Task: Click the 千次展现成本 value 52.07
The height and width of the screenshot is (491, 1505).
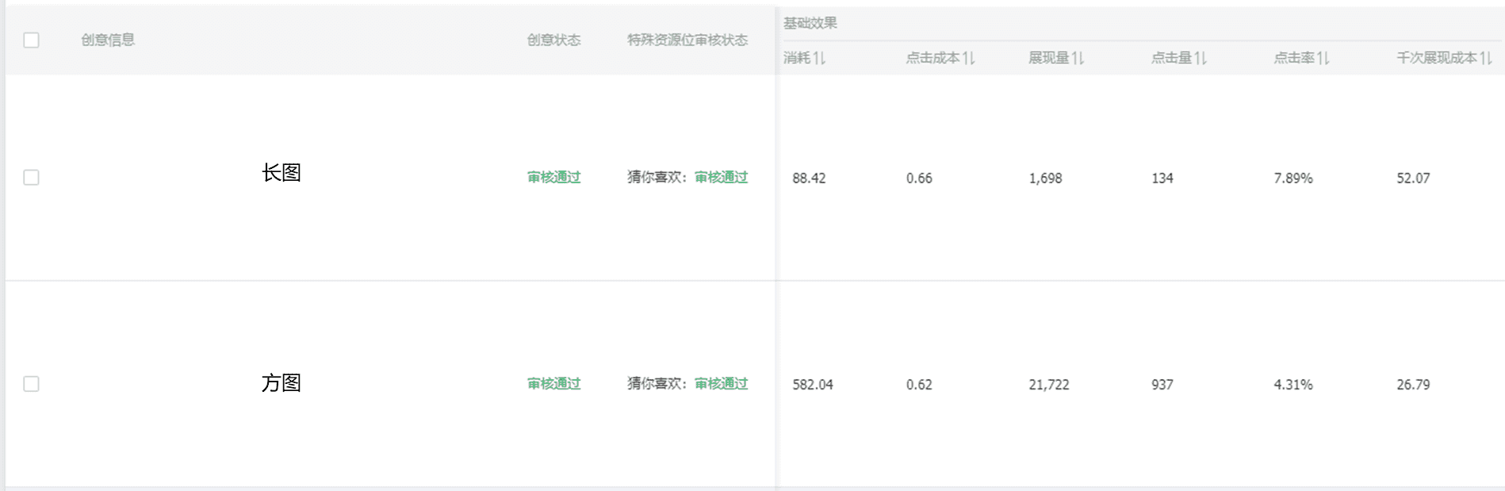Action: (x=1413, y=178)
